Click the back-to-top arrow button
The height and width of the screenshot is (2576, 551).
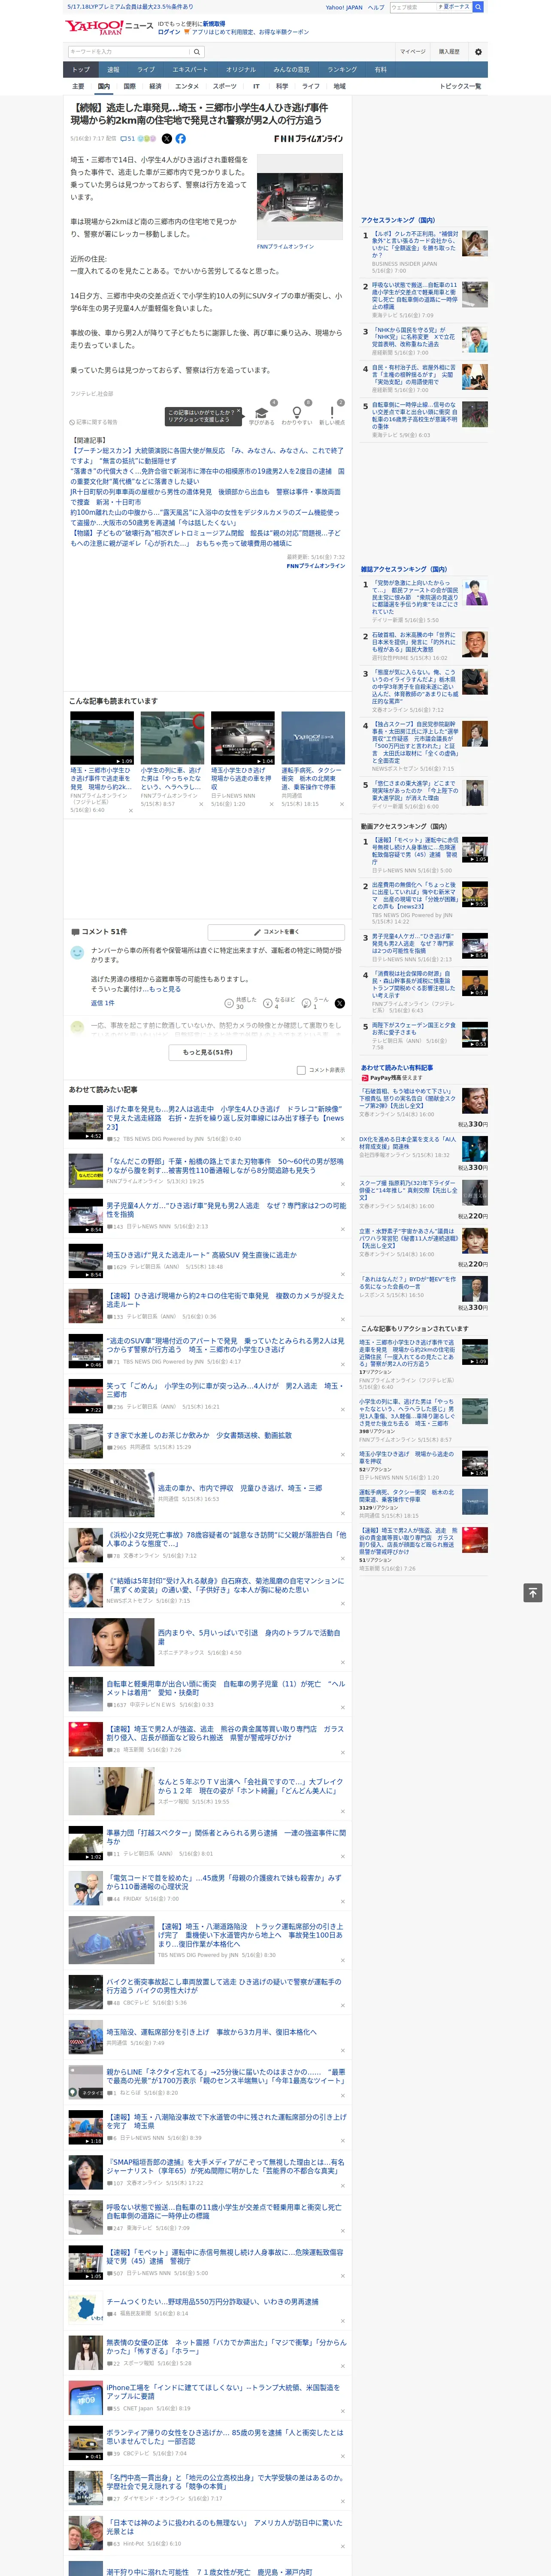pos(532,1592)
